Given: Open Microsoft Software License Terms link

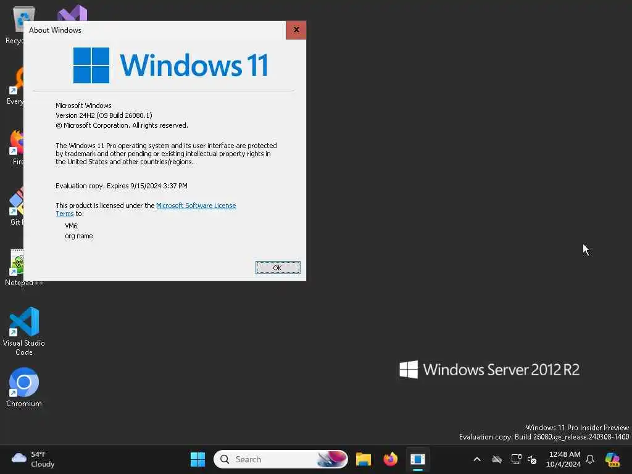Looking at the screenshot, I should click(x=196, y=206).
